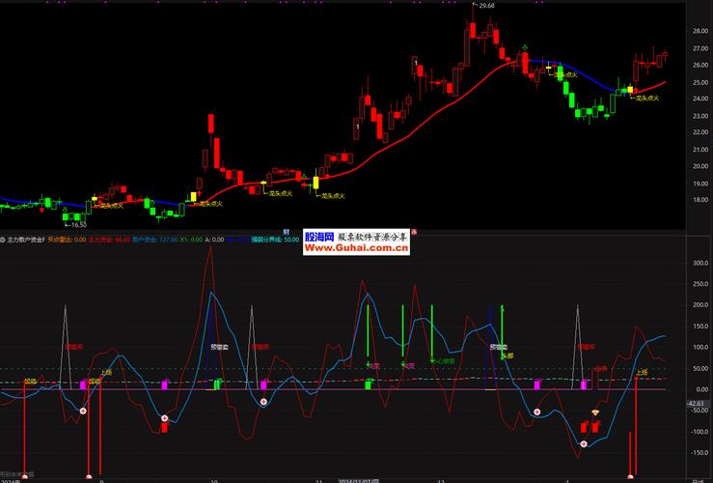Select the 强弱分界线 50.00 readout

[275, 240]
